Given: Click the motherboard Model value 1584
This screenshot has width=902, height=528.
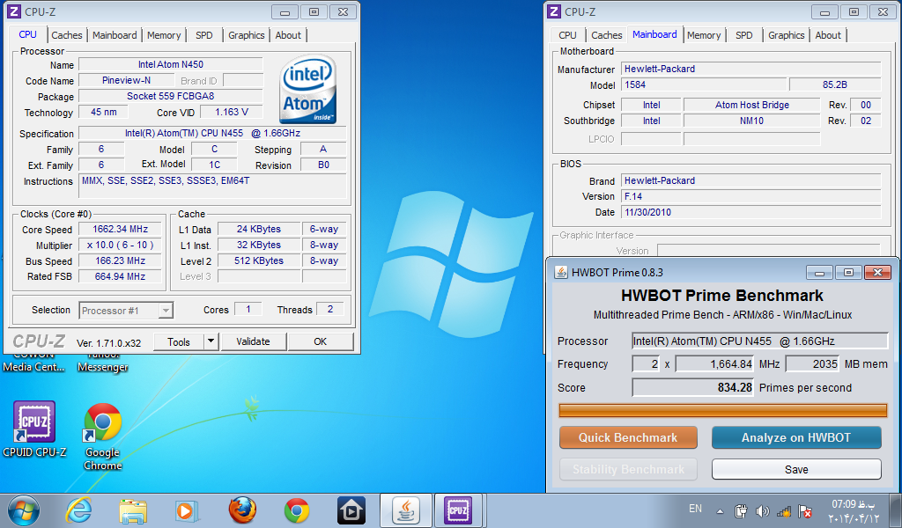Looking at the screenshot, I should coord(703,84).
